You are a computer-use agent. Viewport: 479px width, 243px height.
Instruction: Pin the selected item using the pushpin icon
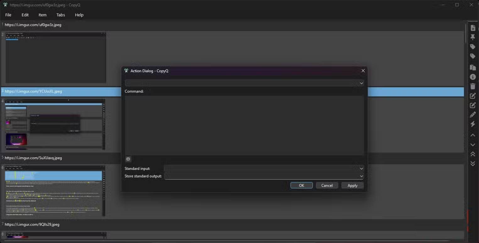473,37
